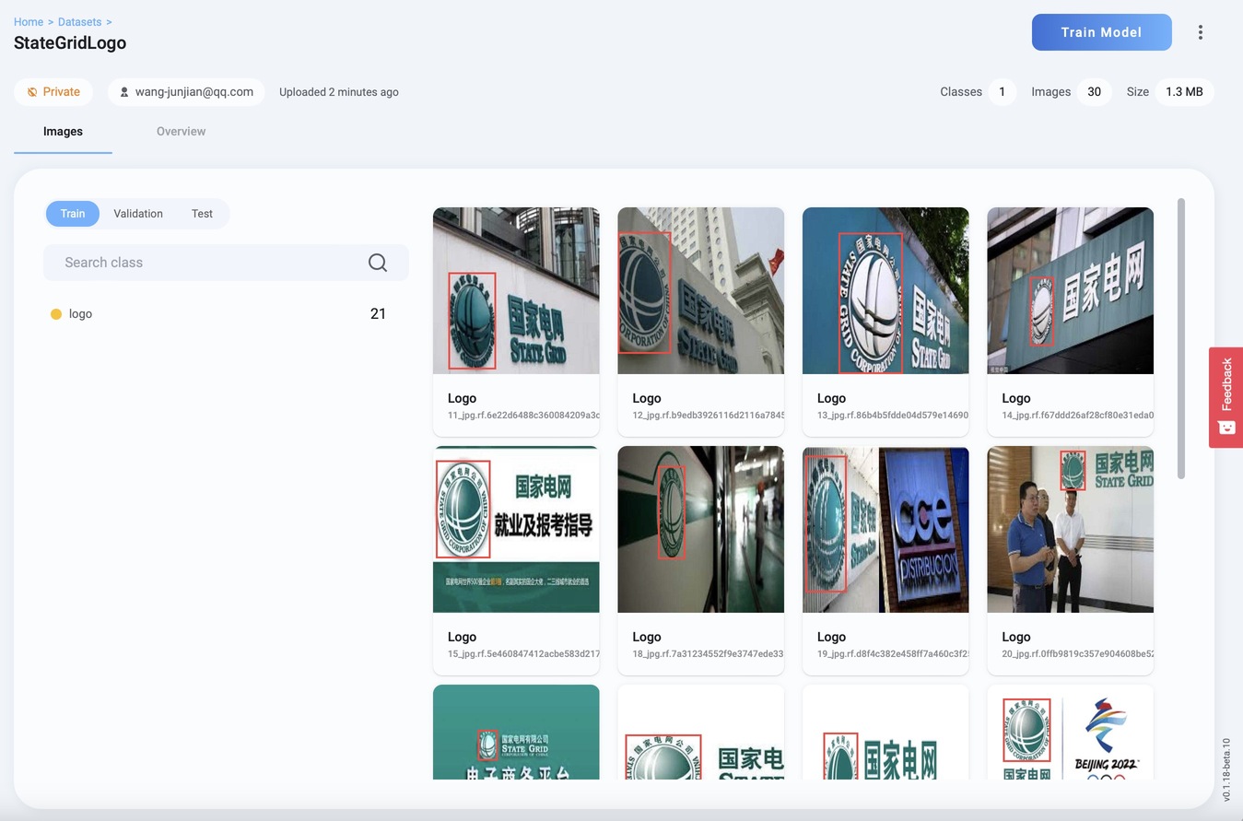Screen dimensions: 1243x821
Task: Click the image grid vertical scrollbar
Action: (x=1181, y=337)
